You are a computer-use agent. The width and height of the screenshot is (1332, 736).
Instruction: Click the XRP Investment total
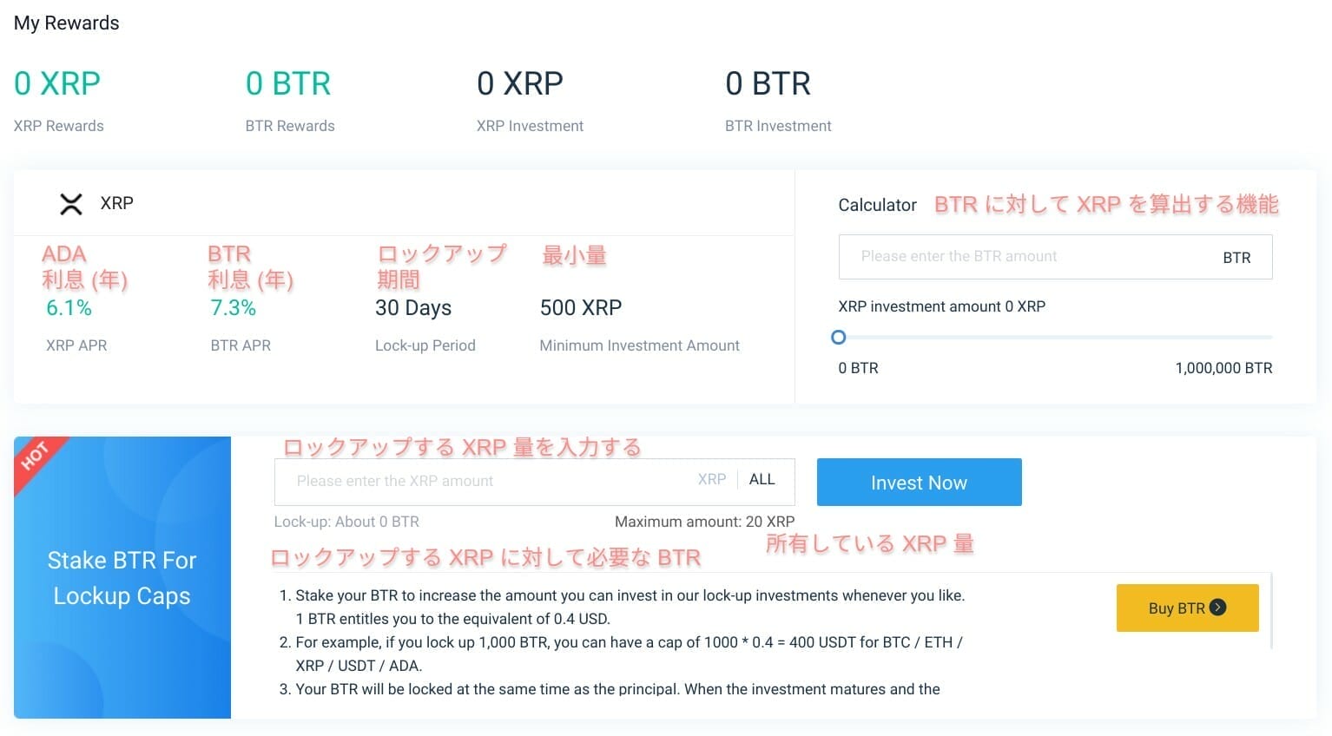[x=520, y=83]
